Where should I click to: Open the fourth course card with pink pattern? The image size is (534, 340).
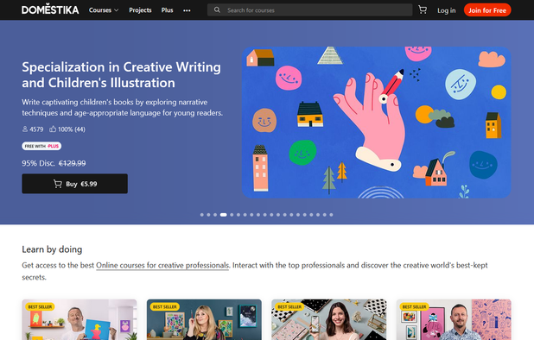pos(454,319)
